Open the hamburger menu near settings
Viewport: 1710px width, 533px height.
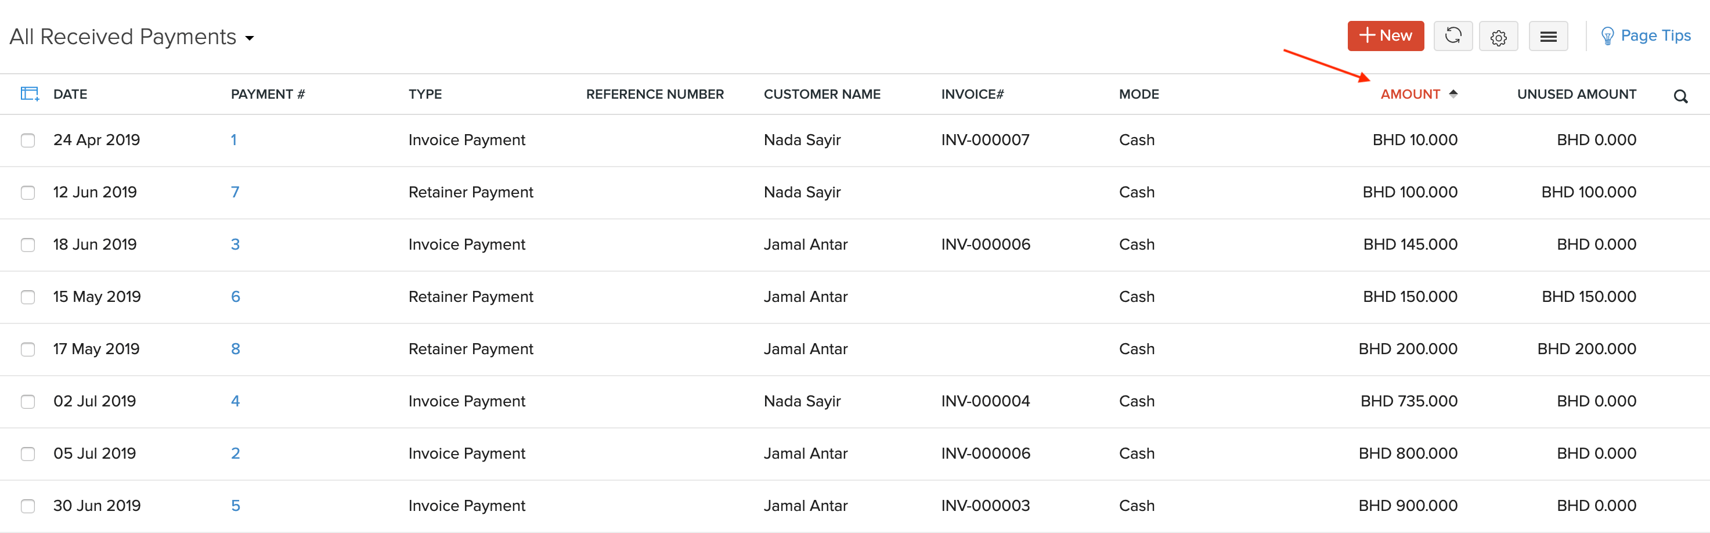coord(1549,36)
